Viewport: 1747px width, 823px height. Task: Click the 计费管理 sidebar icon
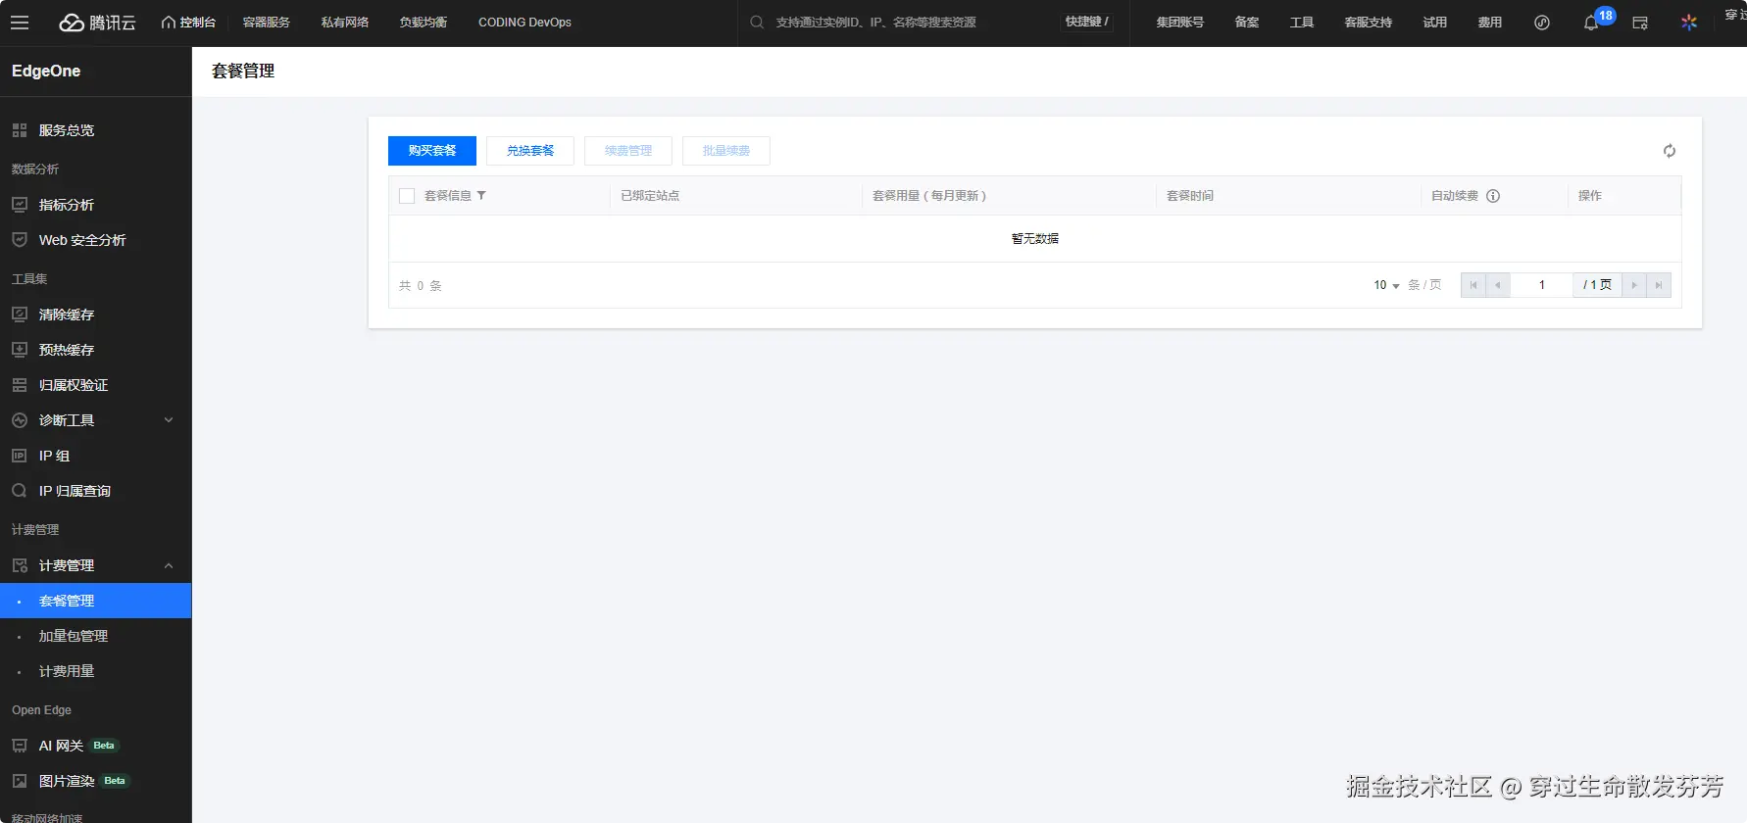pos(20,565)
